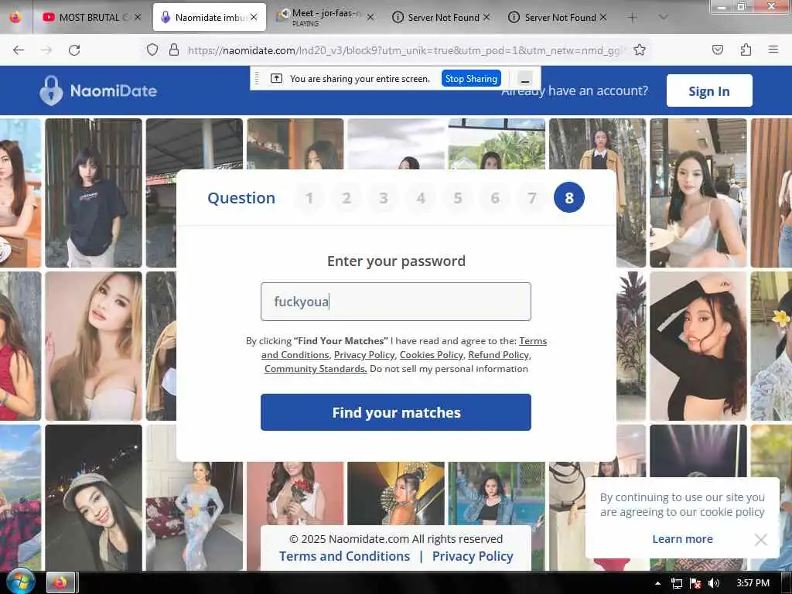
Task: Click the Firefox taskbar button
Action: click(60, 583)
